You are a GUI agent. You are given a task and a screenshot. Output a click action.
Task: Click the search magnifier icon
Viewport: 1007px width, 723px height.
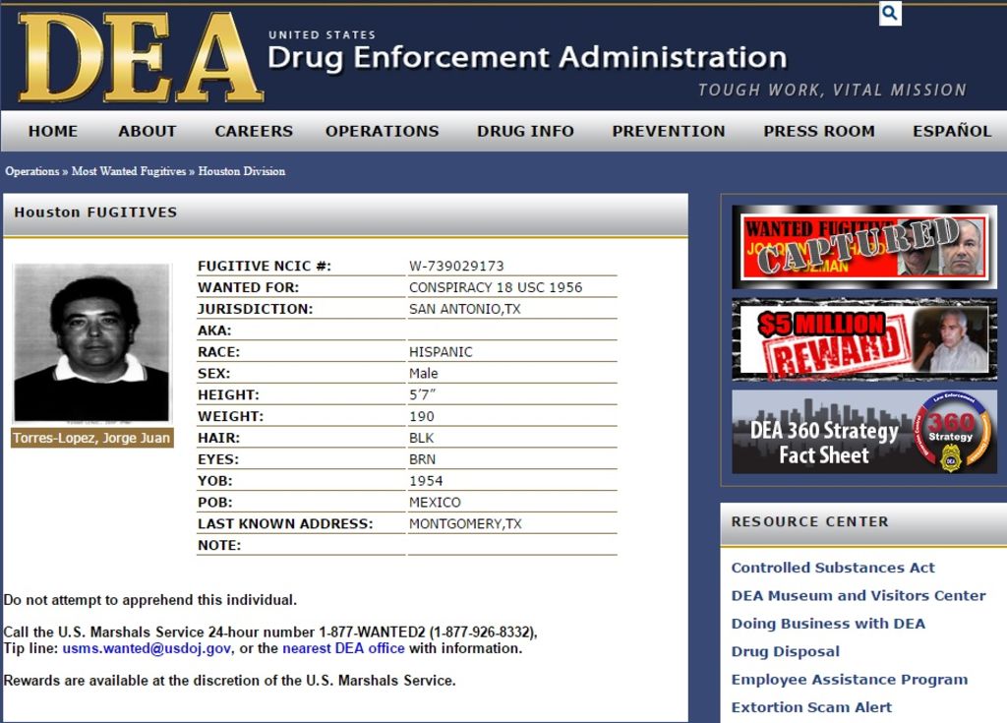pos(890,13)
